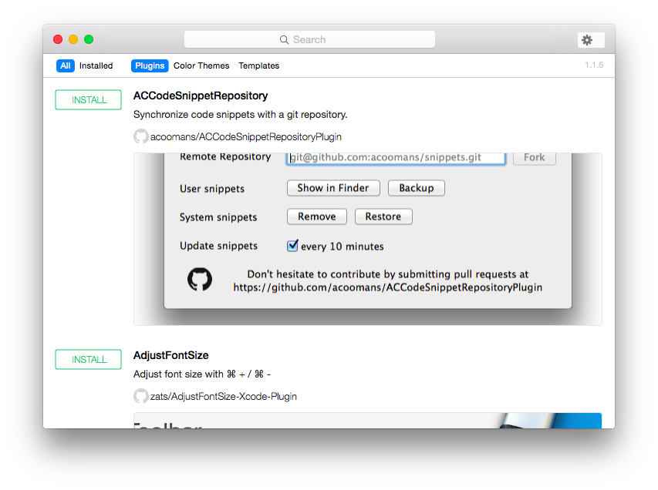Focus the Search field
Screen dimensions: 658x490
[x=309, y=40]
